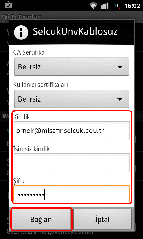Image resolution: width=143 pixels, height=239 pixels.
Task: Tap the Market notification icon in status bar
Action: 8,6
